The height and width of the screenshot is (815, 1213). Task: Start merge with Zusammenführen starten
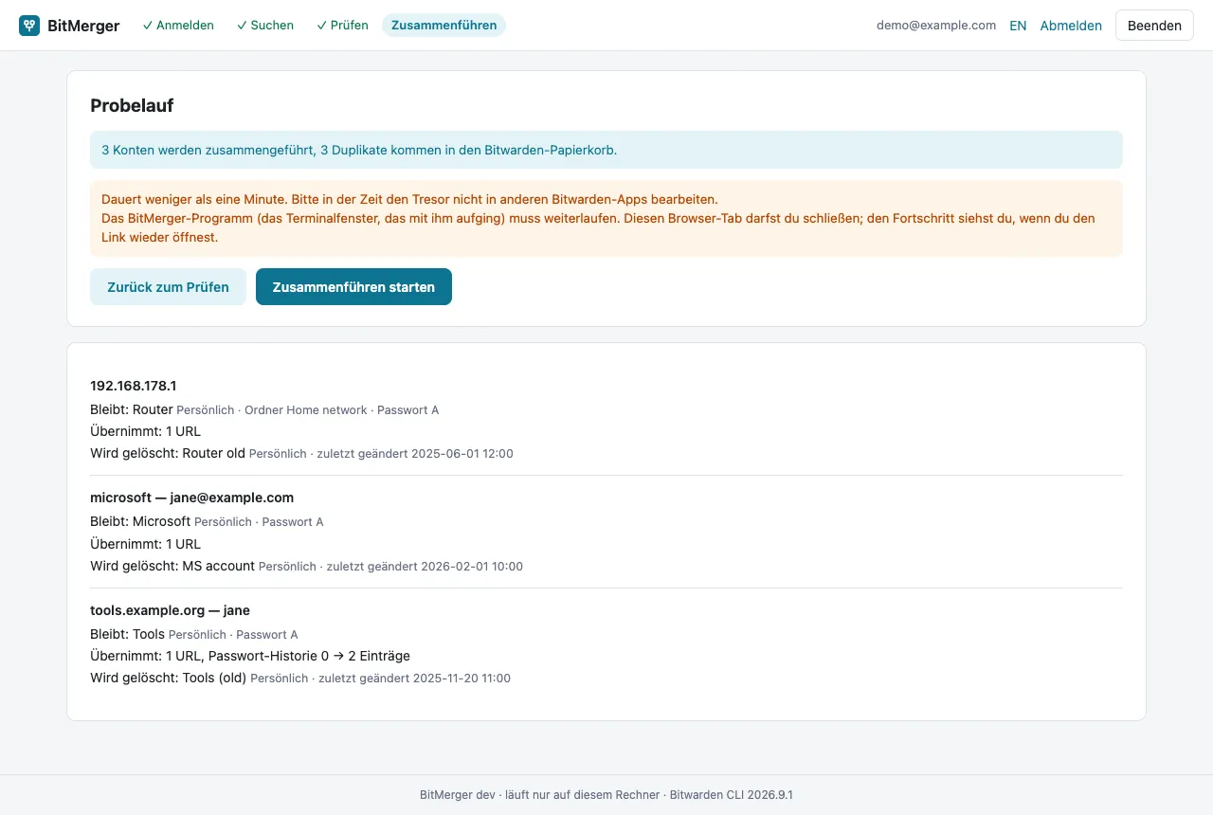[353, 287]
